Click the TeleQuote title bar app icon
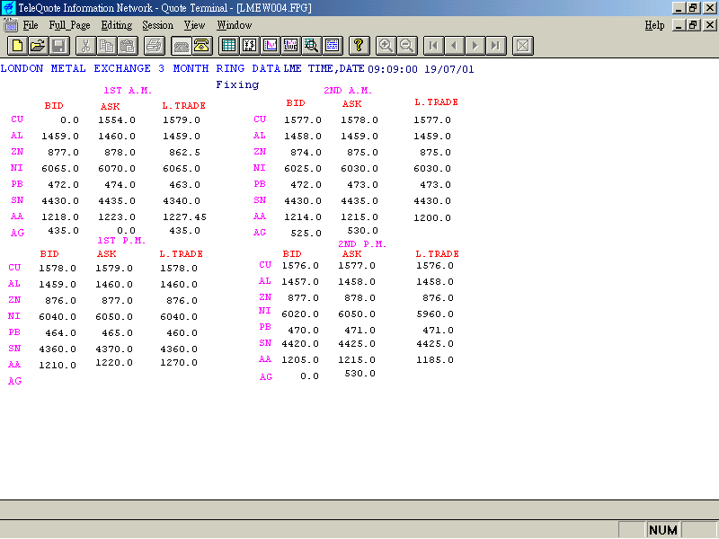719x539 pixels. click(x=9, y=8)
